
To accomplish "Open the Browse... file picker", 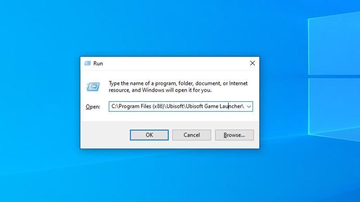I will point(234,135).
